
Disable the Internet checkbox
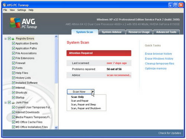[13, 88]
